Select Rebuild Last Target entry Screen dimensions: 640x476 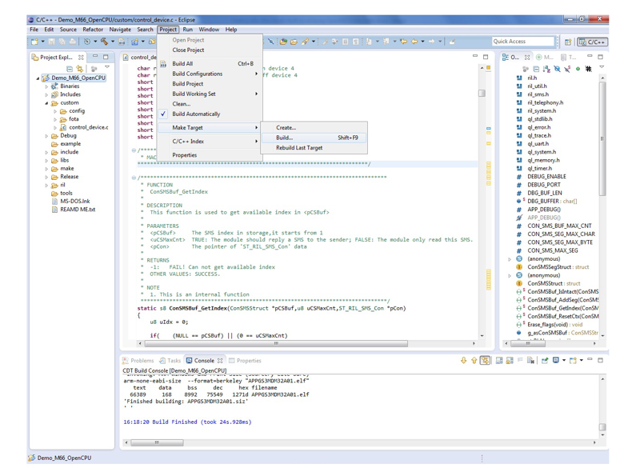(x=314, y=148)
